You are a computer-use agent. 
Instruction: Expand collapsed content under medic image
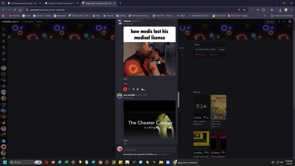pyautogui.click(x=126, y=79)
